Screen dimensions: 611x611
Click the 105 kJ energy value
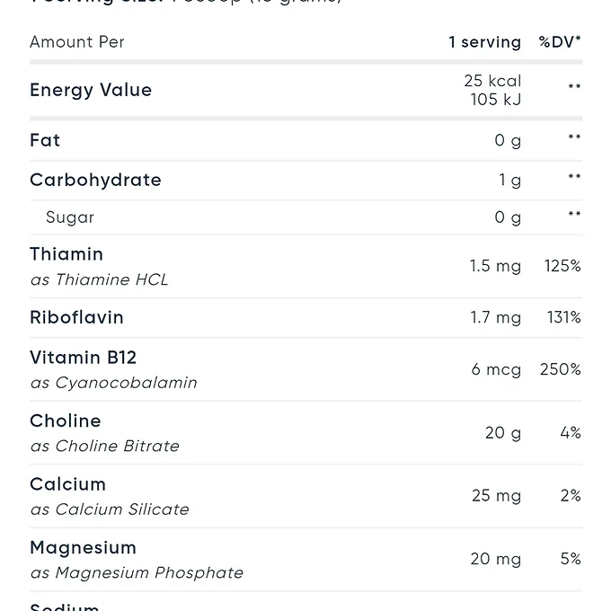click(495, 100)
